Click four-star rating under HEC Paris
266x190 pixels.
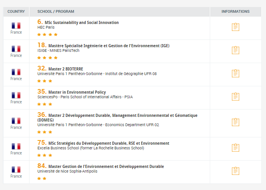[47, 34]
